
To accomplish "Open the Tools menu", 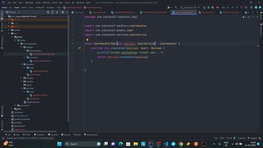I will [x=67, y=2].
